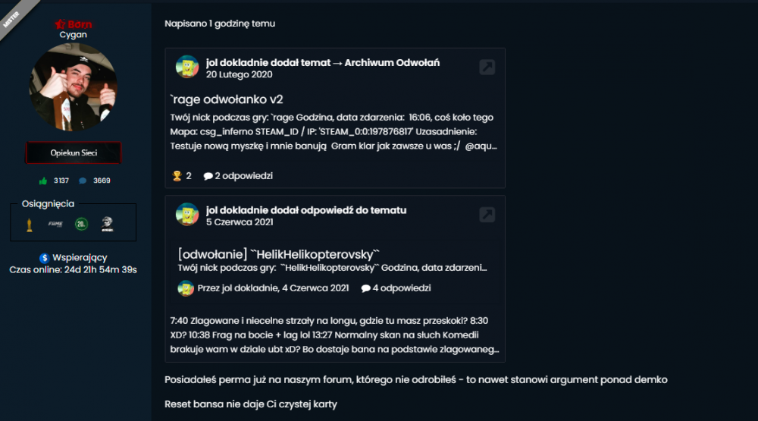Open the Archiwum Odwołań forum link
Image resolution: width=758 pixels, height=421 pixels.
(x=392, y=62)
